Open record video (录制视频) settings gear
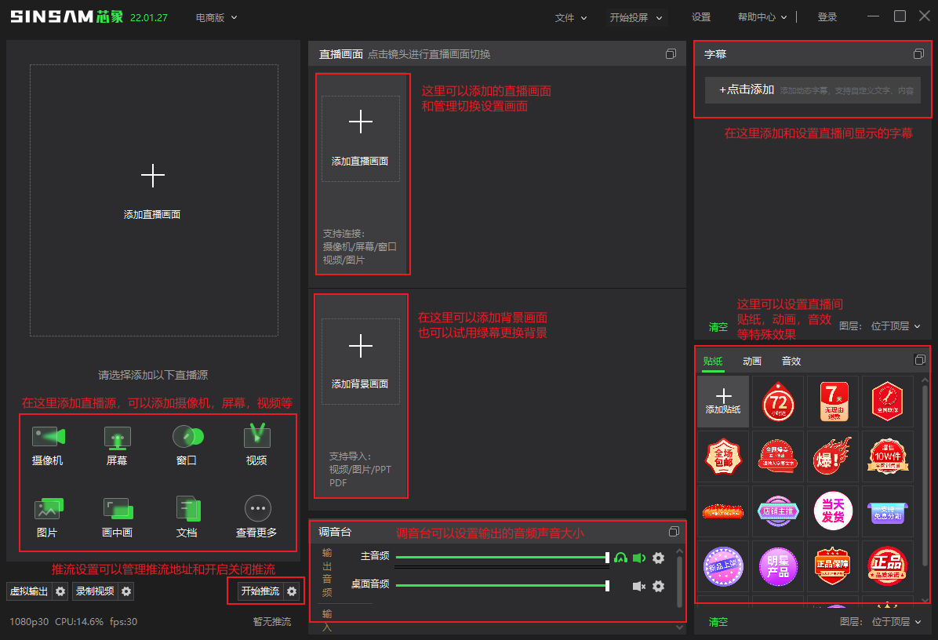 126,591
